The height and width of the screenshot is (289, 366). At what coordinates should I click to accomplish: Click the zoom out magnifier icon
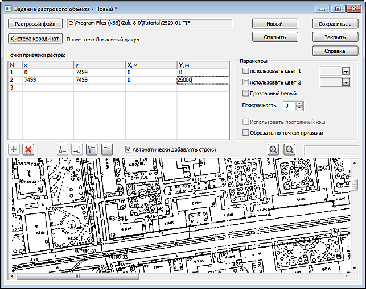coord(289,149)
